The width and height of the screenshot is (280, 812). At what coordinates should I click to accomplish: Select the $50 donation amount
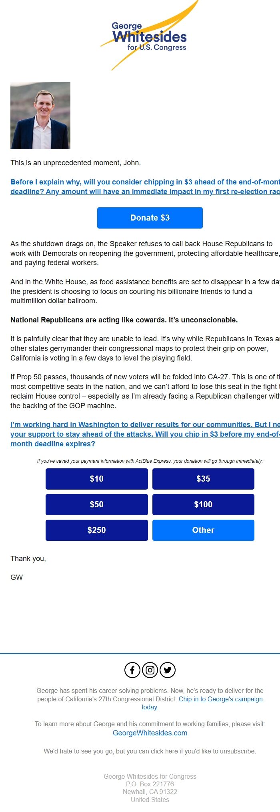pos(97,504)
